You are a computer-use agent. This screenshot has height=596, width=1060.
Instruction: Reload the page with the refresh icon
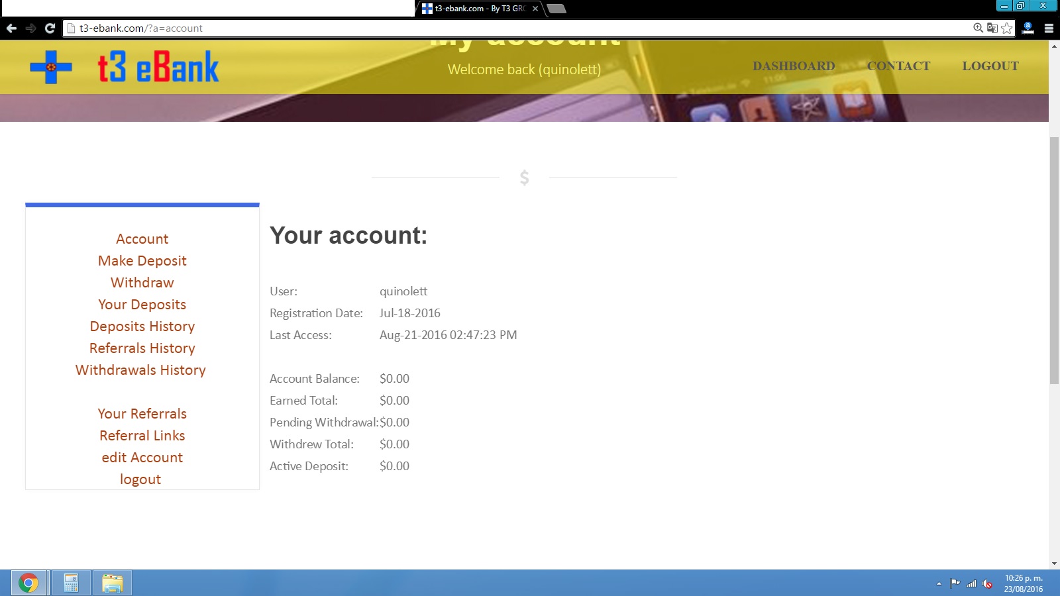click(x=50, y=28)
